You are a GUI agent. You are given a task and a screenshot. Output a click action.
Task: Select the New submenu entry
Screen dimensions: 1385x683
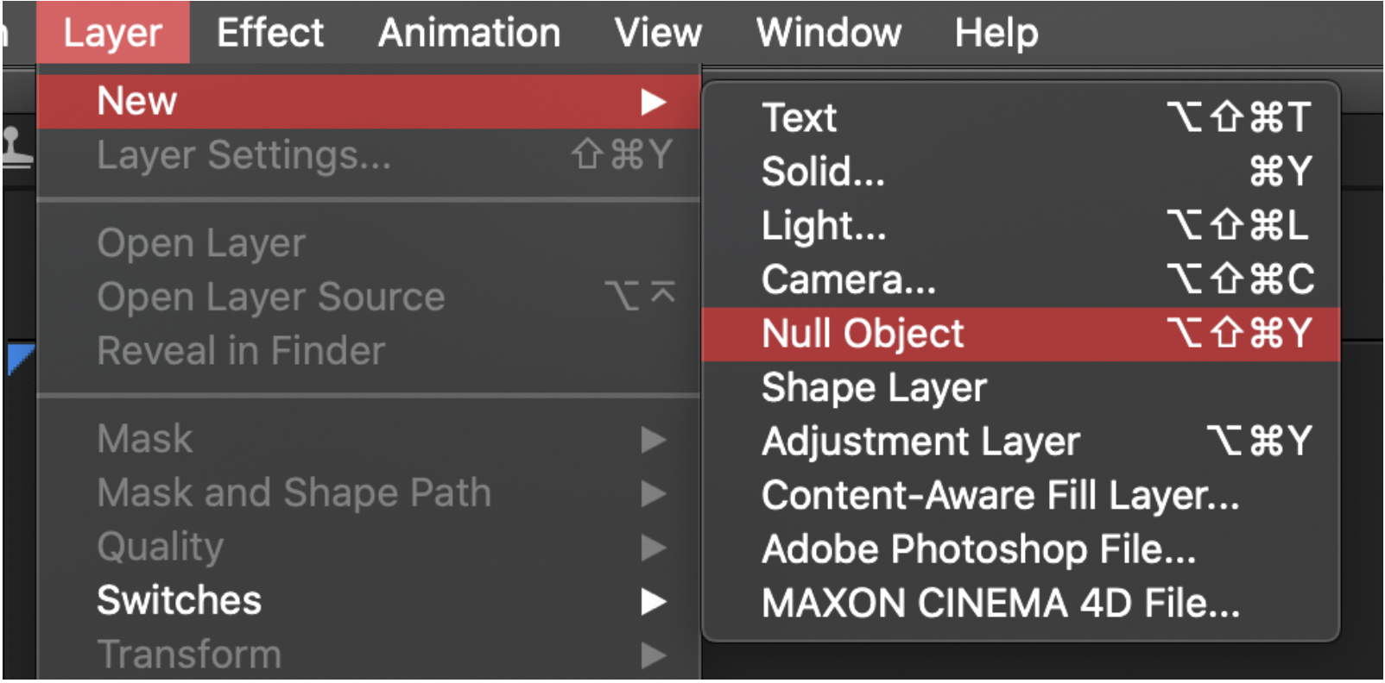[369, 102]
